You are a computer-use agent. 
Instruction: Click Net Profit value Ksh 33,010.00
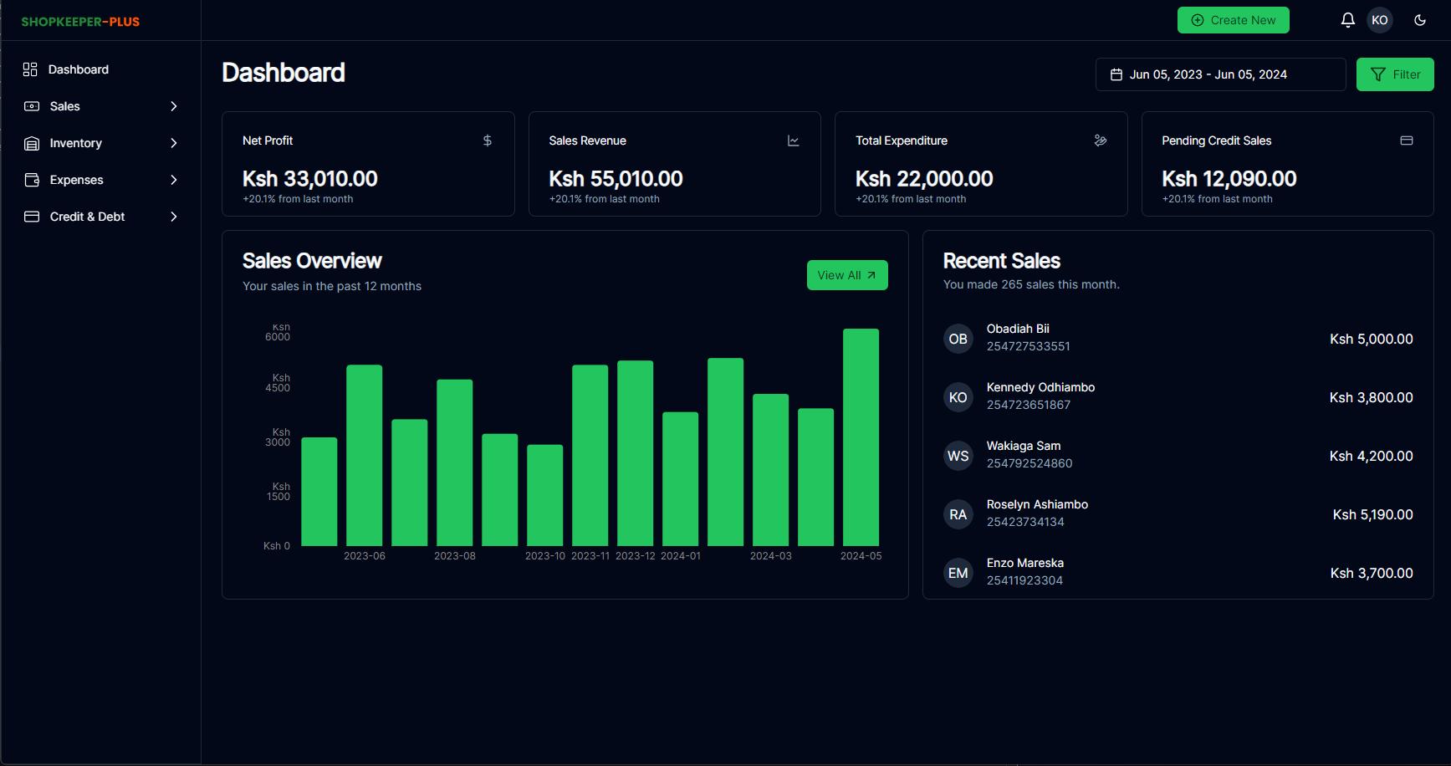click(310, 178)
